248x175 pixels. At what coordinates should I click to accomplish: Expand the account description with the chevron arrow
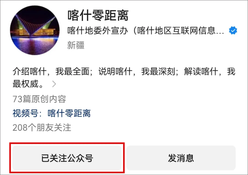(x=54, y=84)
